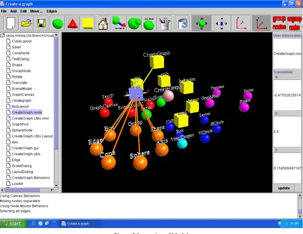Click the log panel scroll-down arrow
The height and width of the screenshot is (234, 303).
[x=300, y=216]
